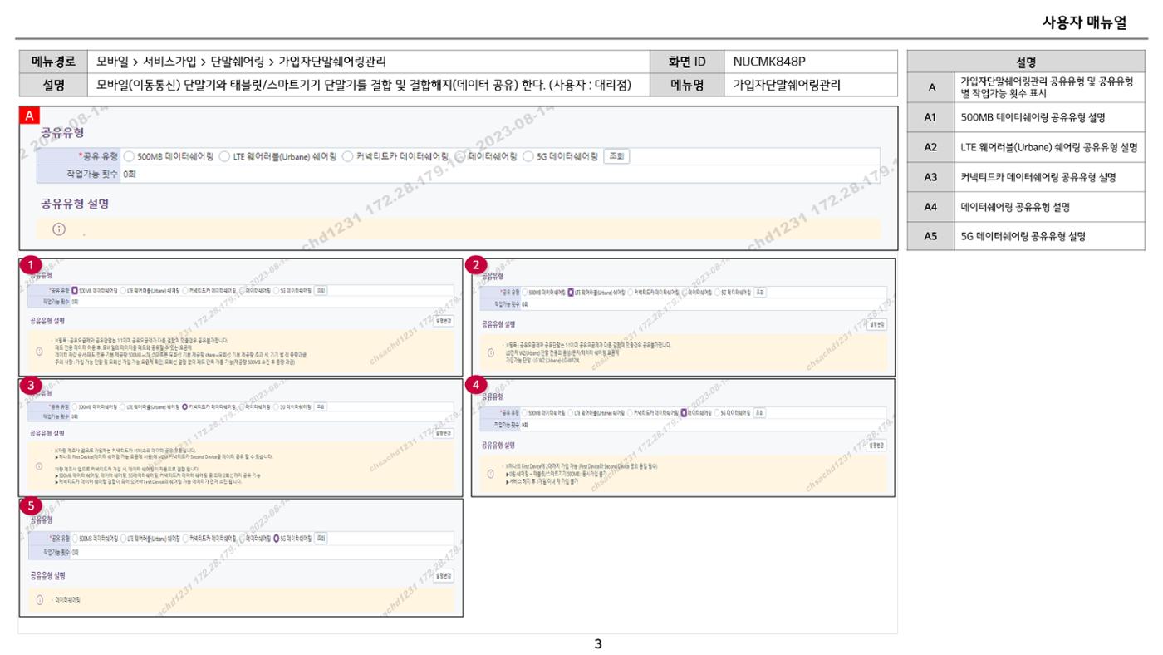1163x655 pixels.
Task: Select LTE 웨어러블(Urbane) 쉐어링 radio in panel A
Action: [224, 156]
